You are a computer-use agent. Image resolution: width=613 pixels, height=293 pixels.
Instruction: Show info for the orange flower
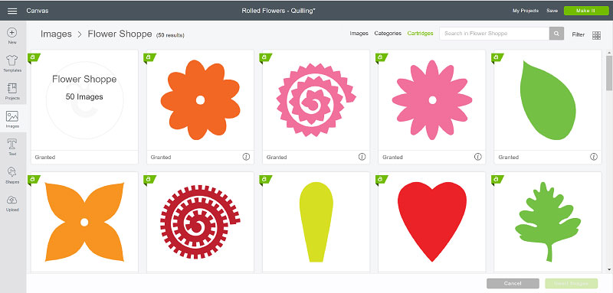click(246, 157)
